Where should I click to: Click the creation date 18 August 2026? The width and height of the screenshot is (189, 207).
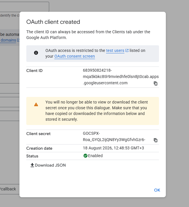(113, 148)
